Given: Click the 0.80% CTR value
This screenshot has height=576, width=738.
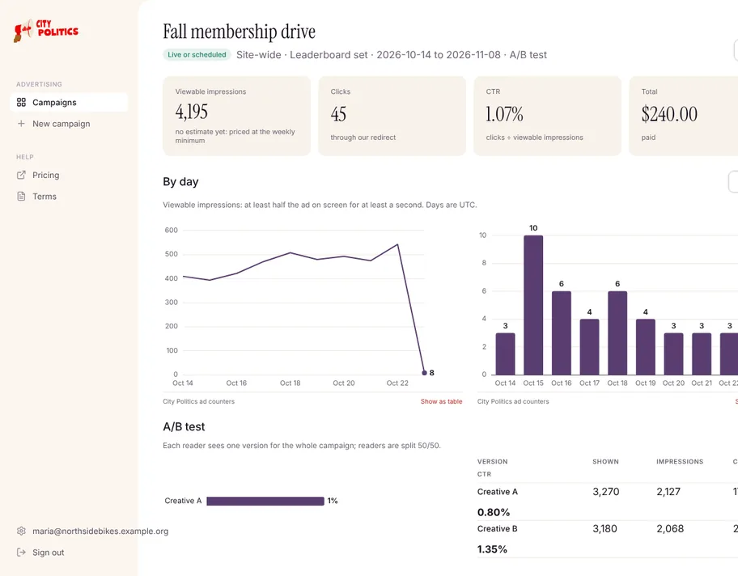Looking at the screenshot, I should 494,512.
